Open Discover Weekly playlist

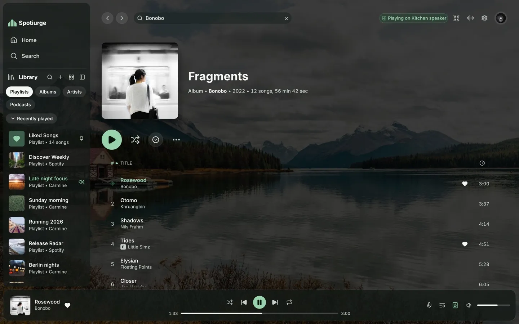[x=46, y=160]
